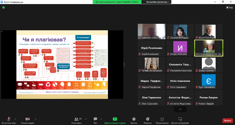Select Stabnikov Viktor video tile
This screenshot has width=235, height=125.
pos(152,32)
